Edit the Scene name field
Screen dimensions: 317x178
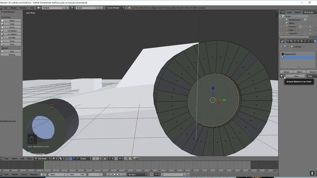click(86, 8)
